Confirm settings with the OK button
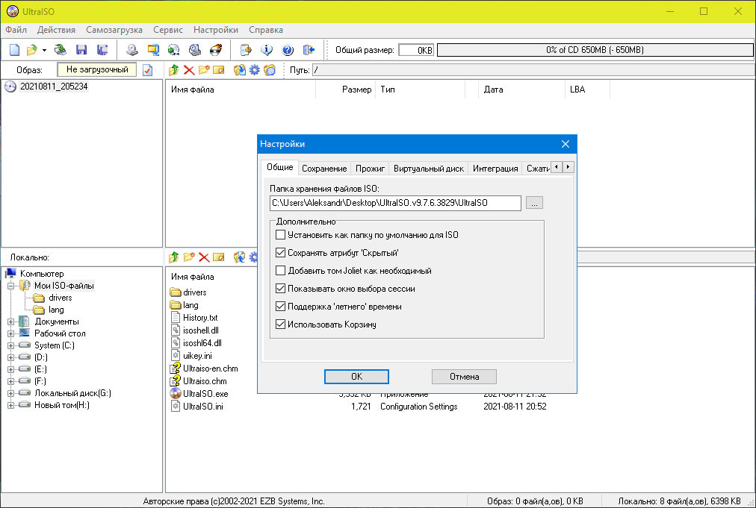 [x=357, y=377]
